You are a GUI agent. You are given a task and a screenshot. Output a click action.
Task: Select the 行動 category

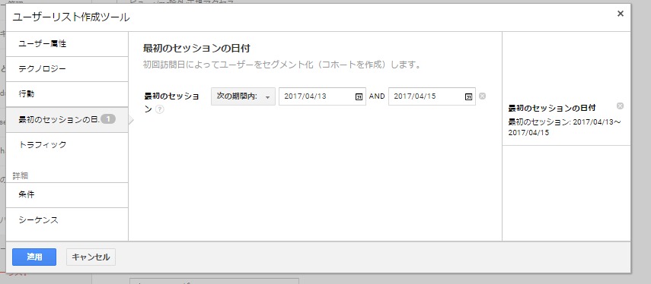click(x=67, y=94)
